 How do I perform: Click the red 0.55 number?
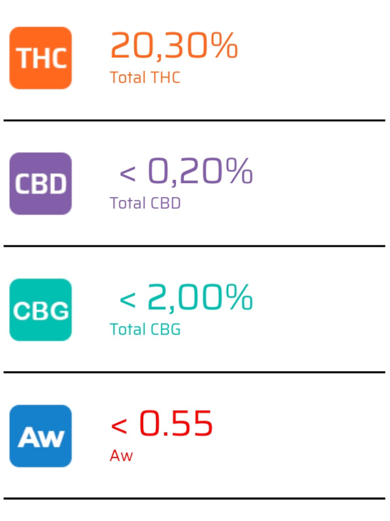(175, 423)
